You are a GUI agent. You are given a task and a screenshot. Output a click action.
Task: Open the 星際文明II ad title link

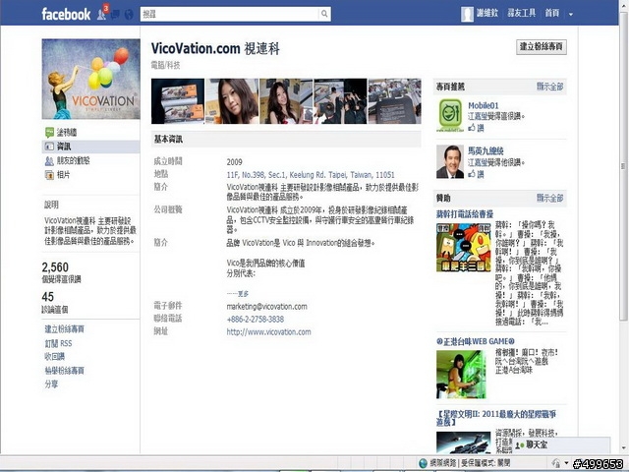[496, 418]
